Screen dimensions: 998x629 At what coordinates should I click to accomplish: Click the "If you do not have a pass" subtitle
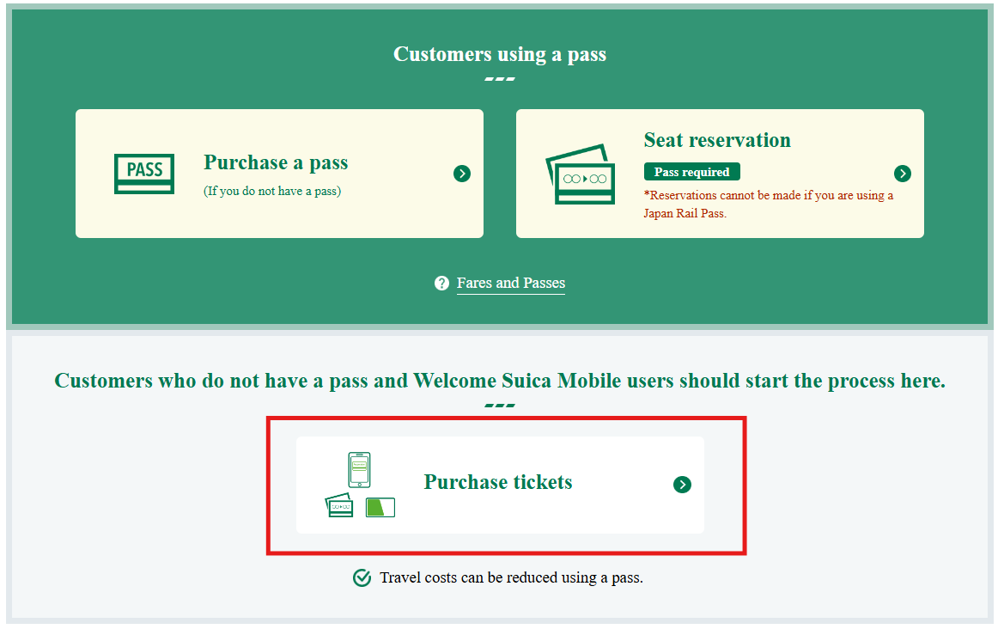[272, 191]
